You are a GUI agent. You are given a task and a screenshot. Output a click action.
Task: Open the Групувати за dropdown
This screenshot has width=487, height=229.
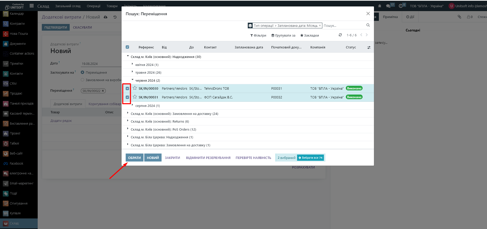283,36
